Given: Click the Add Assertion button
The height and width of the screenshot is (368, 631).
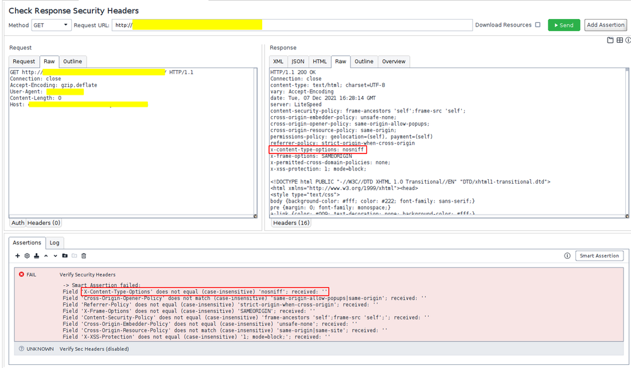Looking at the screenshot, I should (605, 25).
